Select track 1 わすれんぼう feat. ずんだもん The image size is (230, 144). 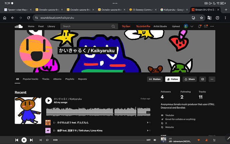point(73,123)
